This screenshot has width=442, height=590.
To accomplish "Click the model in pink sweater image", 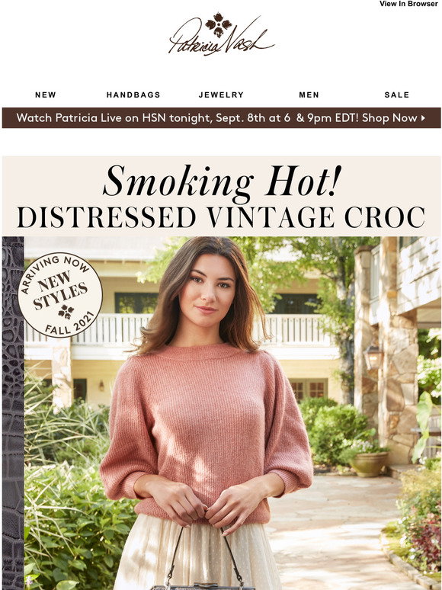I will (x=207, y=413).
